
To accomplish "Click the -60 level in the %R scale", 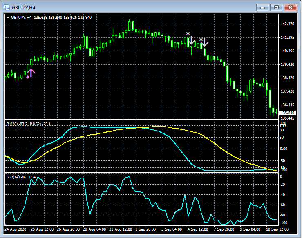I will pos(282,205).
